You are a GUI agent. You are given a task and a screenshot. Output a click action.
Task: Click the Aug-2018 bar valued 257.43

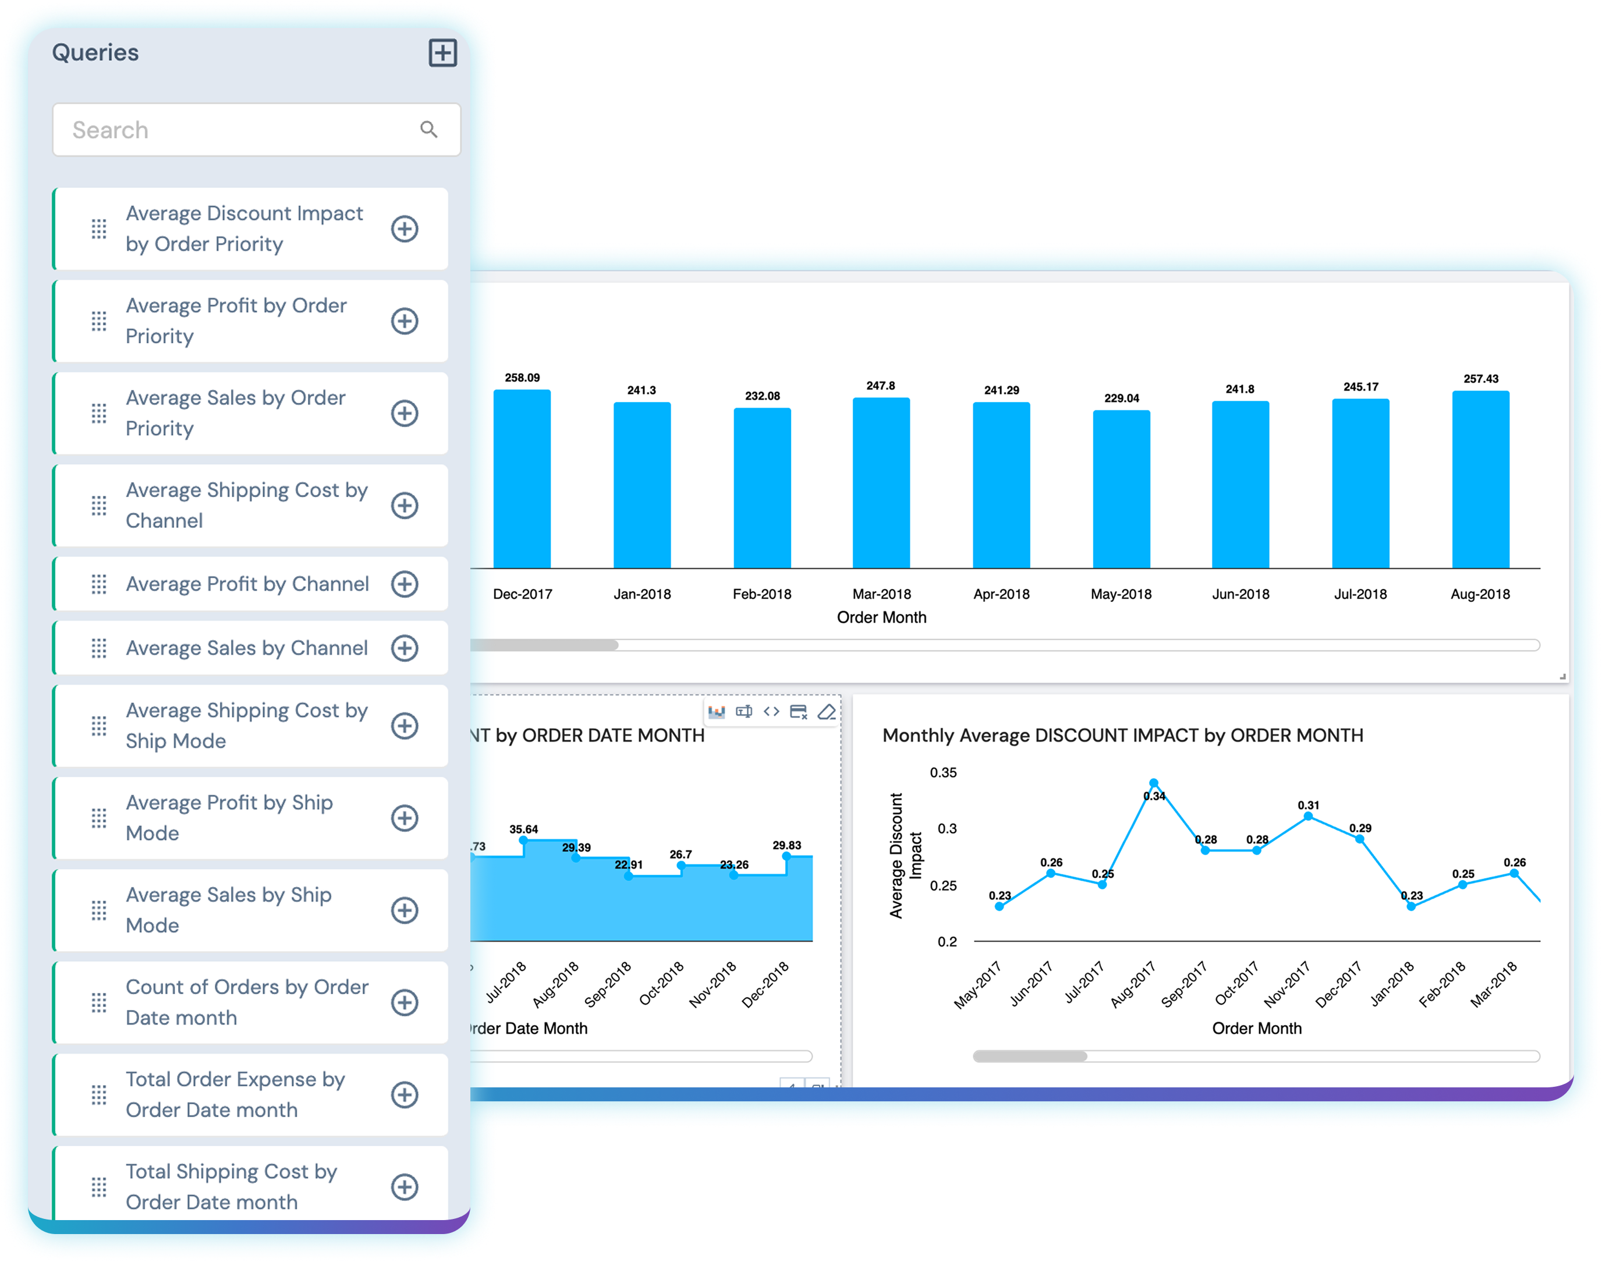coord(1480,480)
